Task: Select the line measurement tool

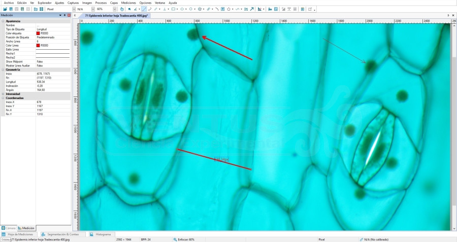Action: (145, 9)
